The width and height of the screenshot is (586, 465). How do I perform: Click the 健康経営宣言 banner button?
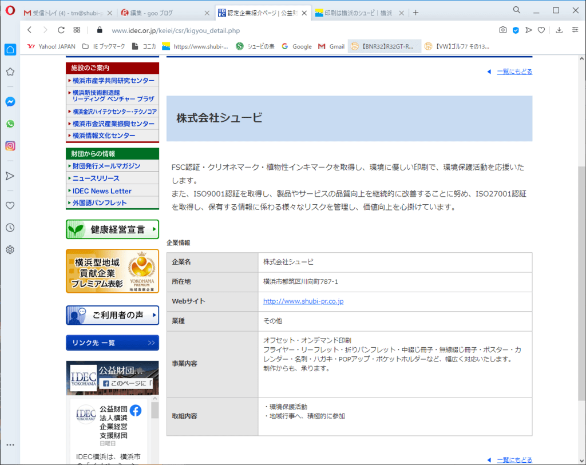tap(112, 229)
